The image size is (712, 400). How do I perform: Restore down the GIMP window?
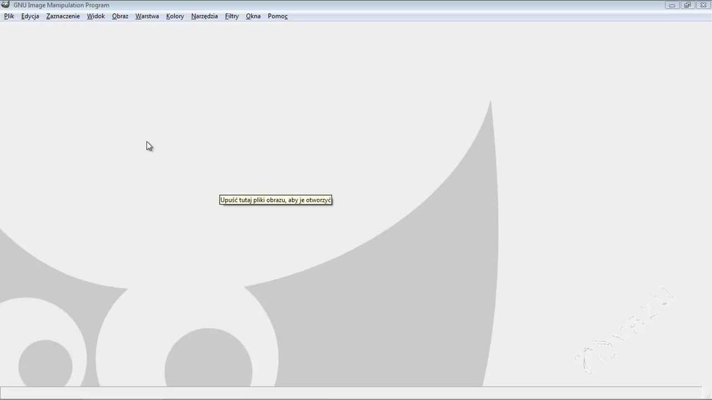pyautogui.click(x=688, y=5)
